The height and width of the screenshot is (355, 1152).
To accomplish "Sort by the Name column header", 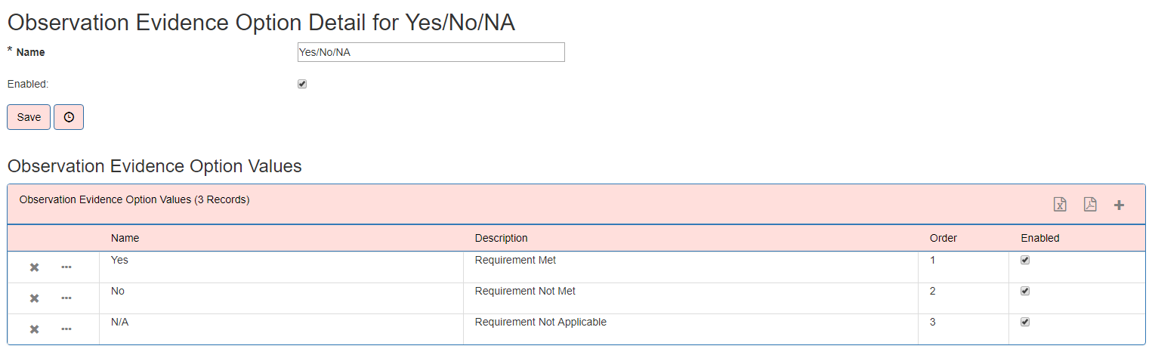I will coord(125,238).
